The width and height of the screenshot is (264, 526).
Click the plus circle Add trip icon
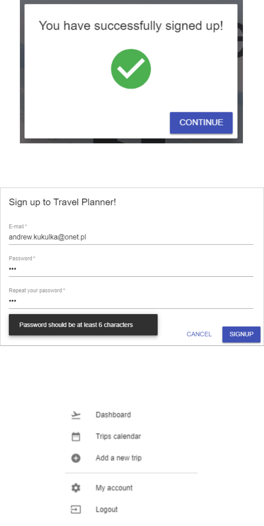coord(76,458)
